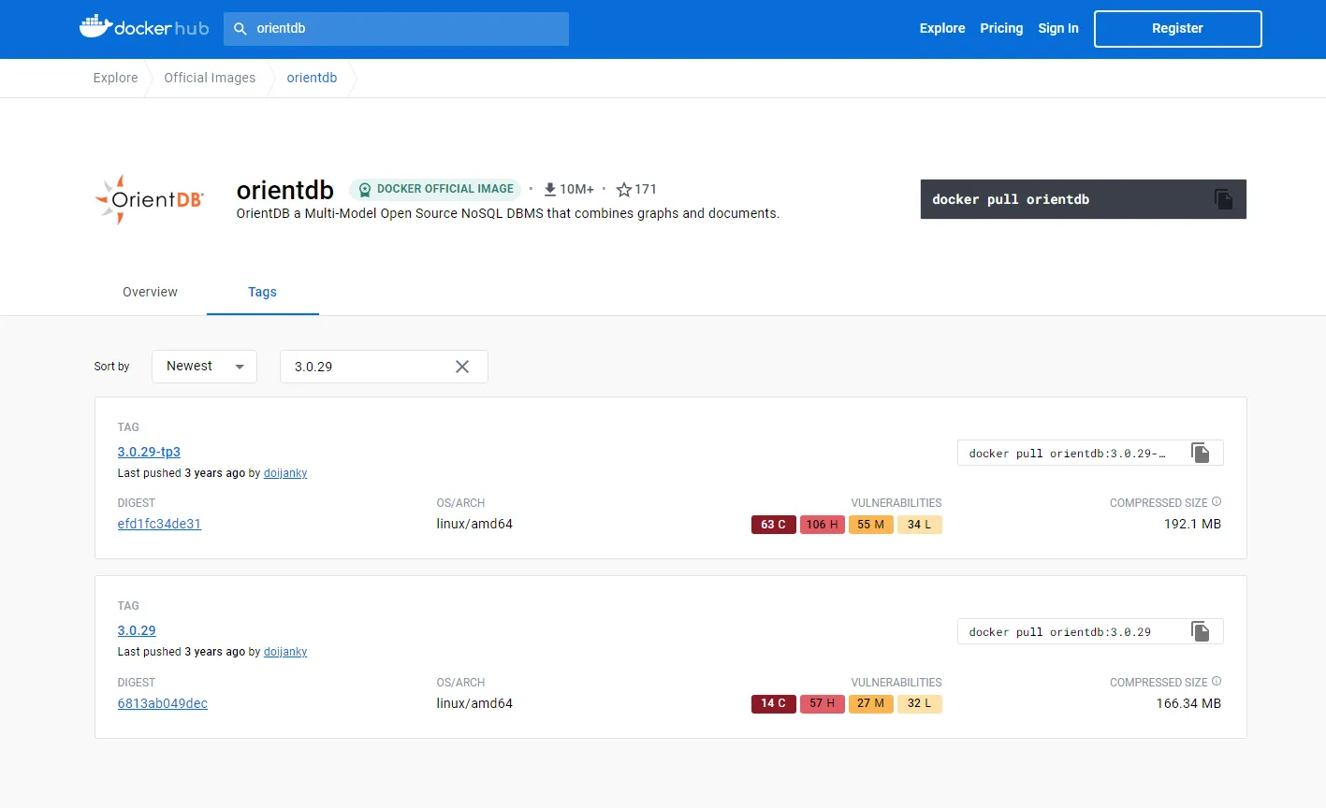Image resolution: width=1326 pixels, height=808 pixels.
Task: Click the compressed size info icon in first card
Action: [1217, 502]
